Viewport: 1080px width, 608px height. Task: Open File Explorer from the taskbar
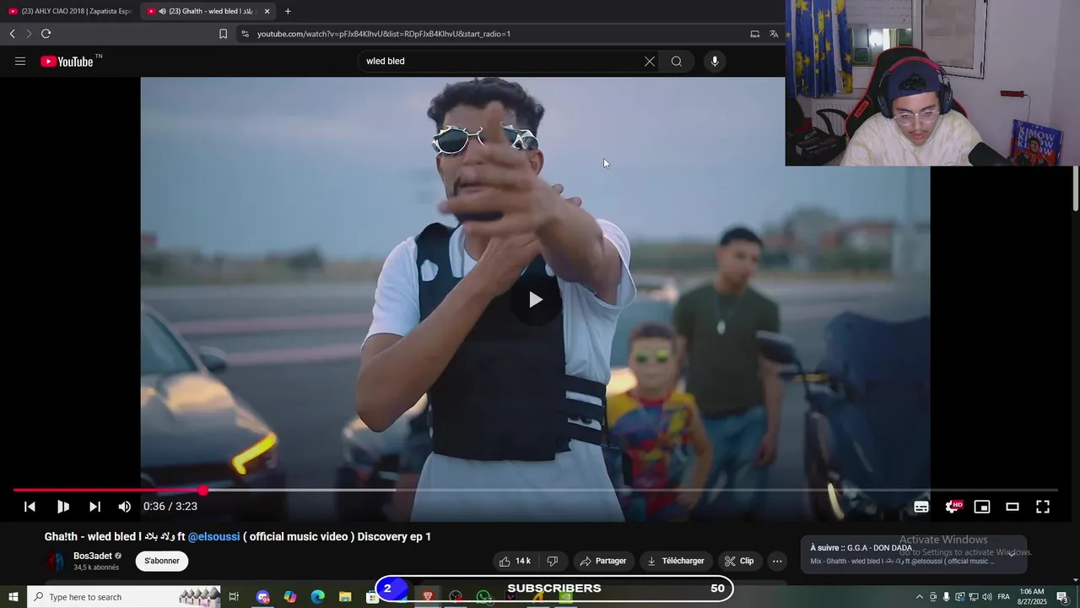pyautogui.click(x=345, y=597)
